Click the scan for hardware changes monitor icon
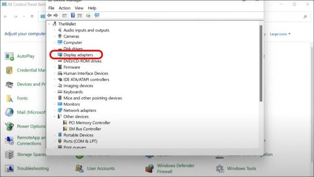 tap(97, 15)
